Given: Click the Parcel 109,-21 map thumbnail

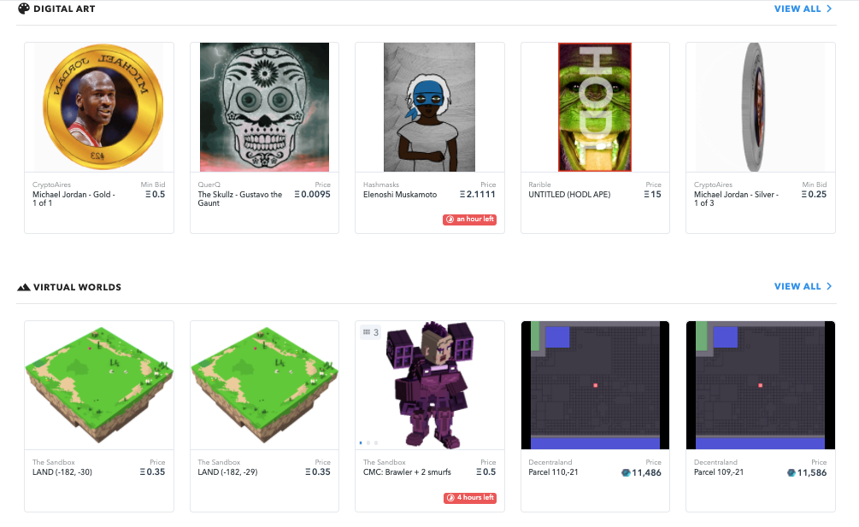Looking at the screenshot, I should click(x=761, y=385).
